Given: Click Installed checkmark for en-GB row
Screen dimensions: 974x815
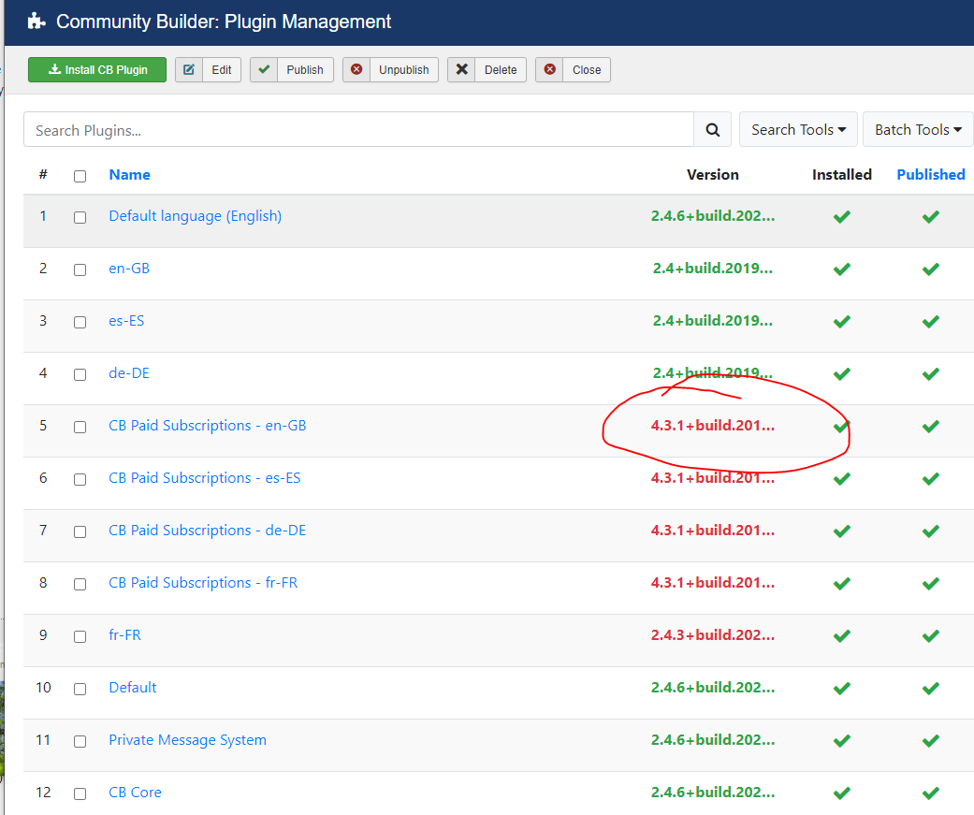Looking at the screenshot, I should tap(842, 269).
